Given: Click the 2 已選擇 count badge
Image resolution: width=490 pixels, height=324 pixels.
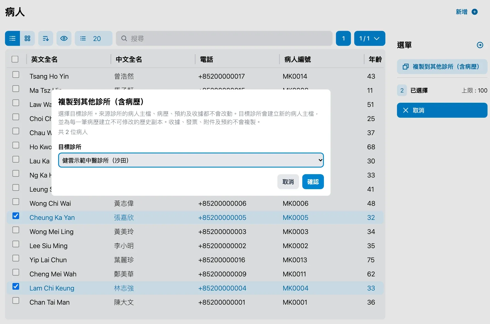Looking at the screenshot, I should 402,90.
